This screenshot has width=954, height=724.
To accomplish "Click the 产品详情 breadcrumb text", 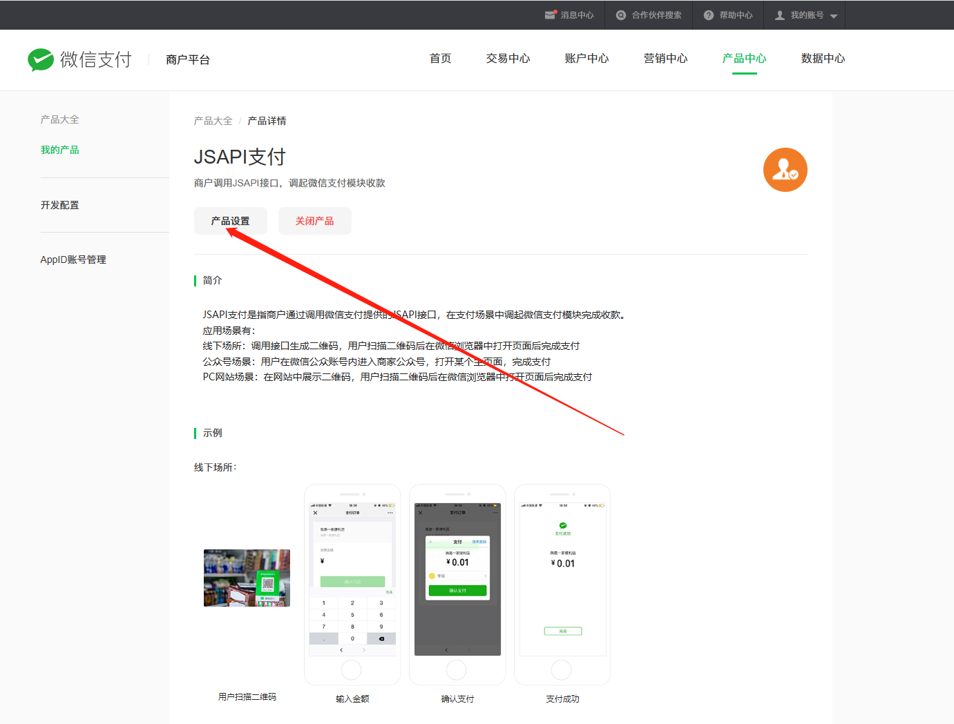I will point(267,121).
